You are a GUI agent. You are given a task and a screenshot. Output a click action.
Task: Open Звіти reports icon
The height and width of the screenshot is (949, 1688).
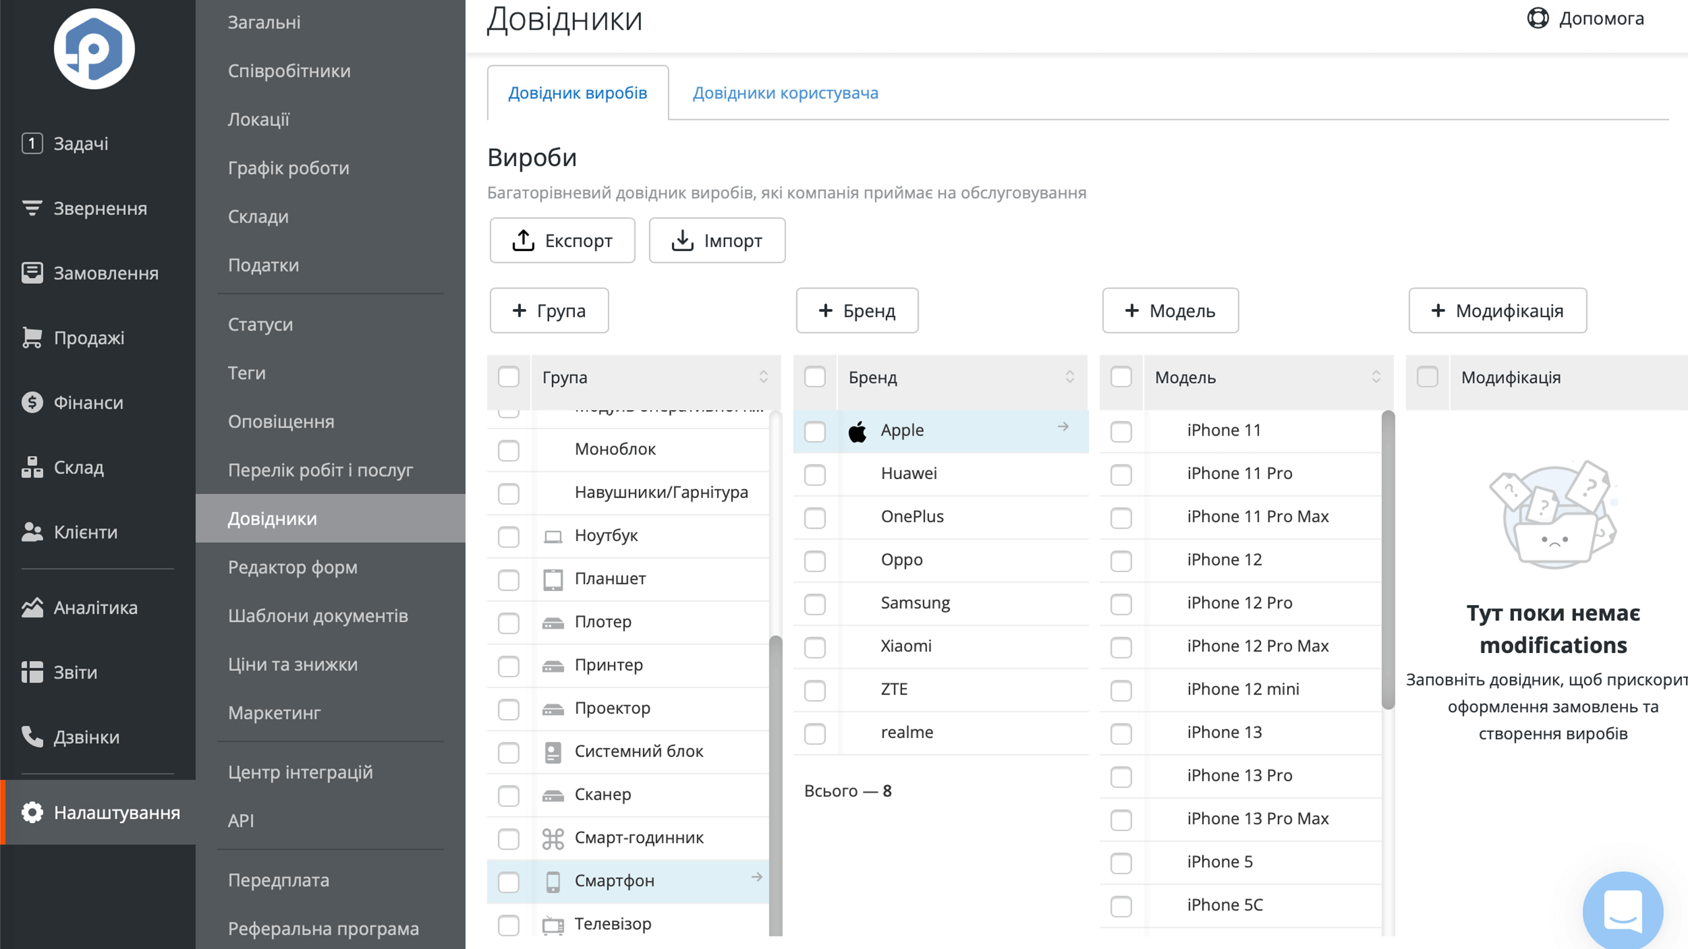(x=32, y=672)
